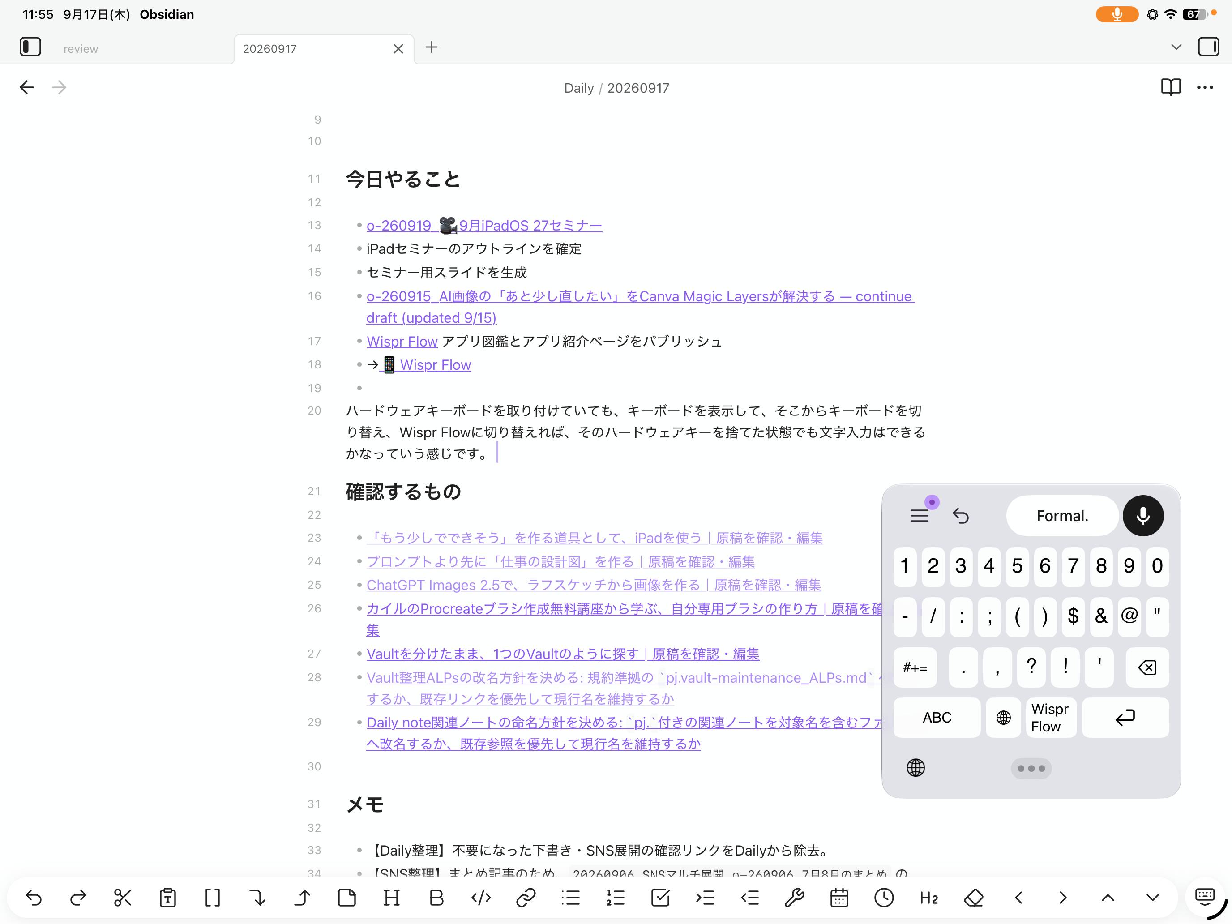The height and width of the screenshot is (924, 1232).
Task: Open the Daily folder breadcrumb
Action: point(579,88)
